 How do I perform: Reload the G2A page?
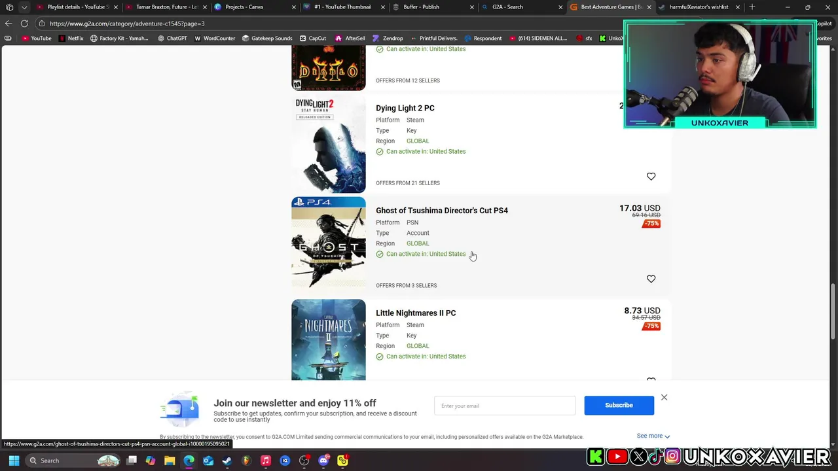24,24
